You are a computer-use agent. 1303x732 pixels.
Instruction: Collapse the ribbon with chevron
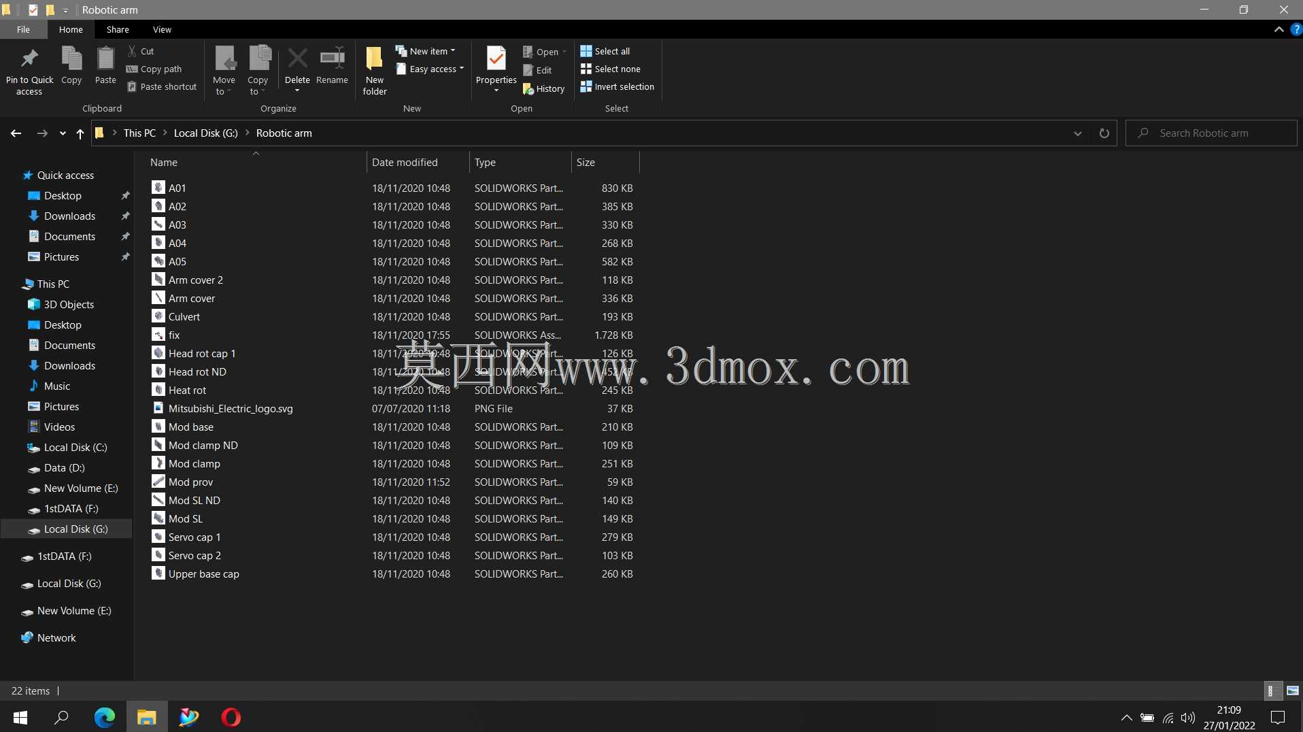point(1279,30)
